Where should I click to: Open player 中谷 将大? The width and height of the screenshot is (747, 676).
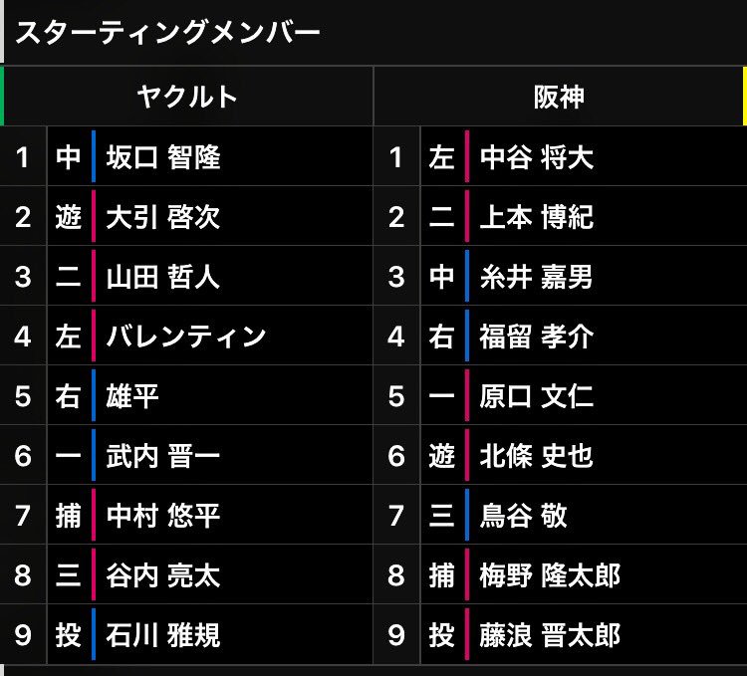pos(537,157)
